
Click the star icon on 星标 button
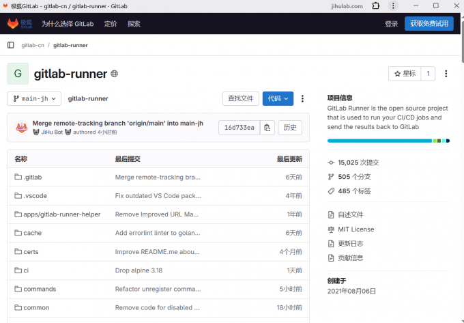click(397, 74)
